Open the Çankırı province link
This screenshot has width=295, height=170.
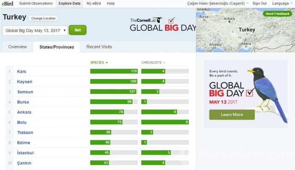pos(24,163)
